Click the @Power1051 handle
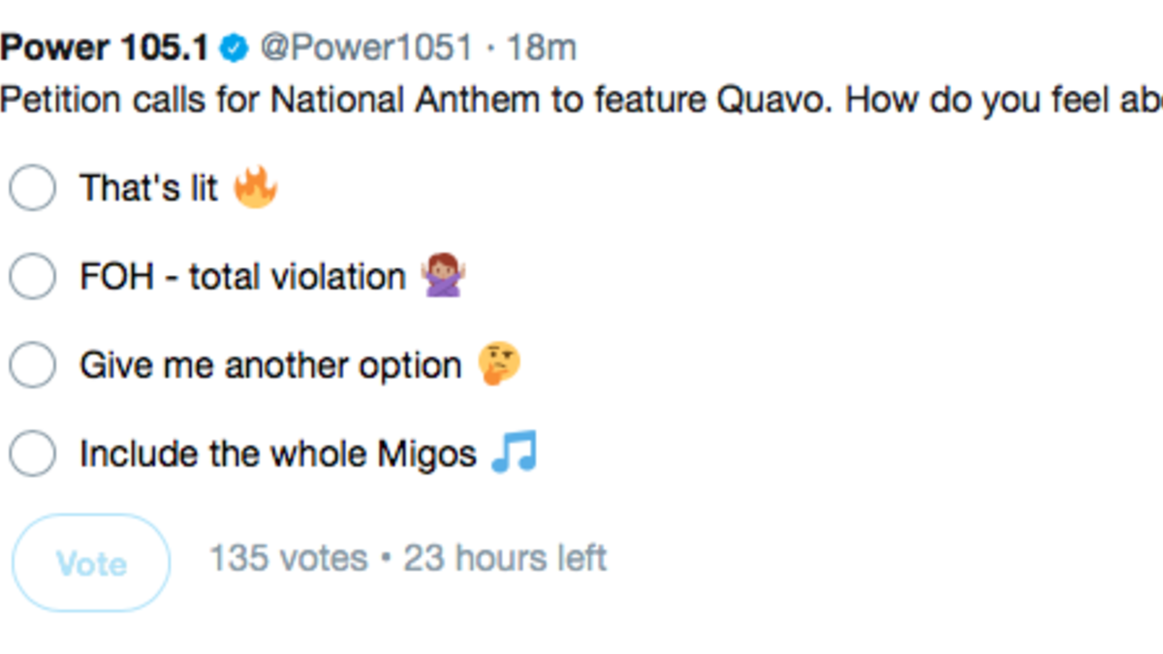The width and height of the screenshot is (1163, 654). (366, 47)
